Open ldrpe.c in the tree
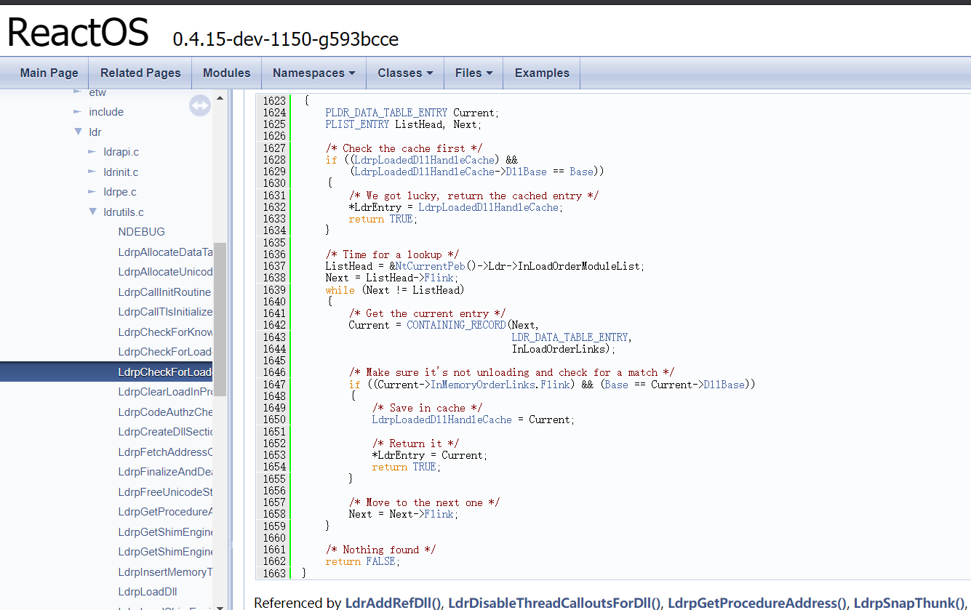Screen dimensions: 971x610 click(120, 192)
